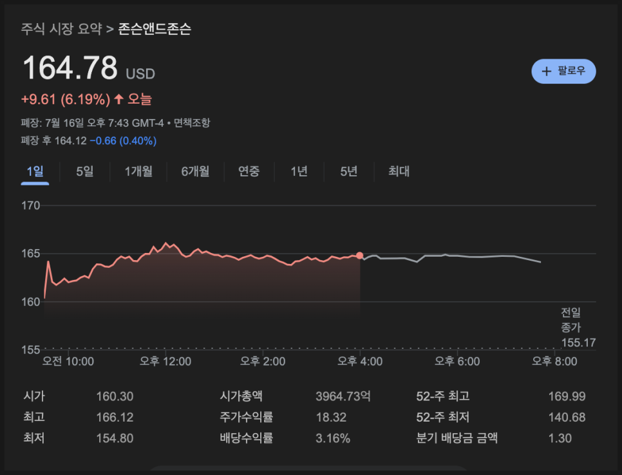Select the 1일 chart range tab
The width and height of the screenshot is (622, 475).
35,171
